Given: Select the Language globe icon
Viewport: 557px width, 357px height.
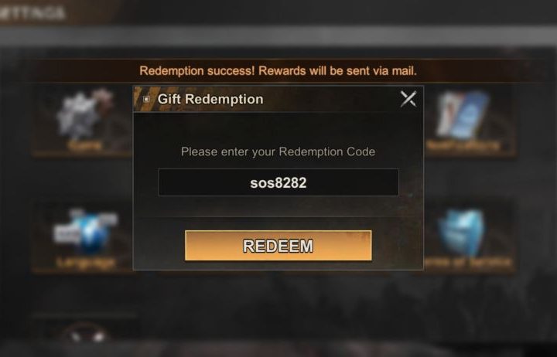Looking at the screenshot, I should (x=85, y=231).
